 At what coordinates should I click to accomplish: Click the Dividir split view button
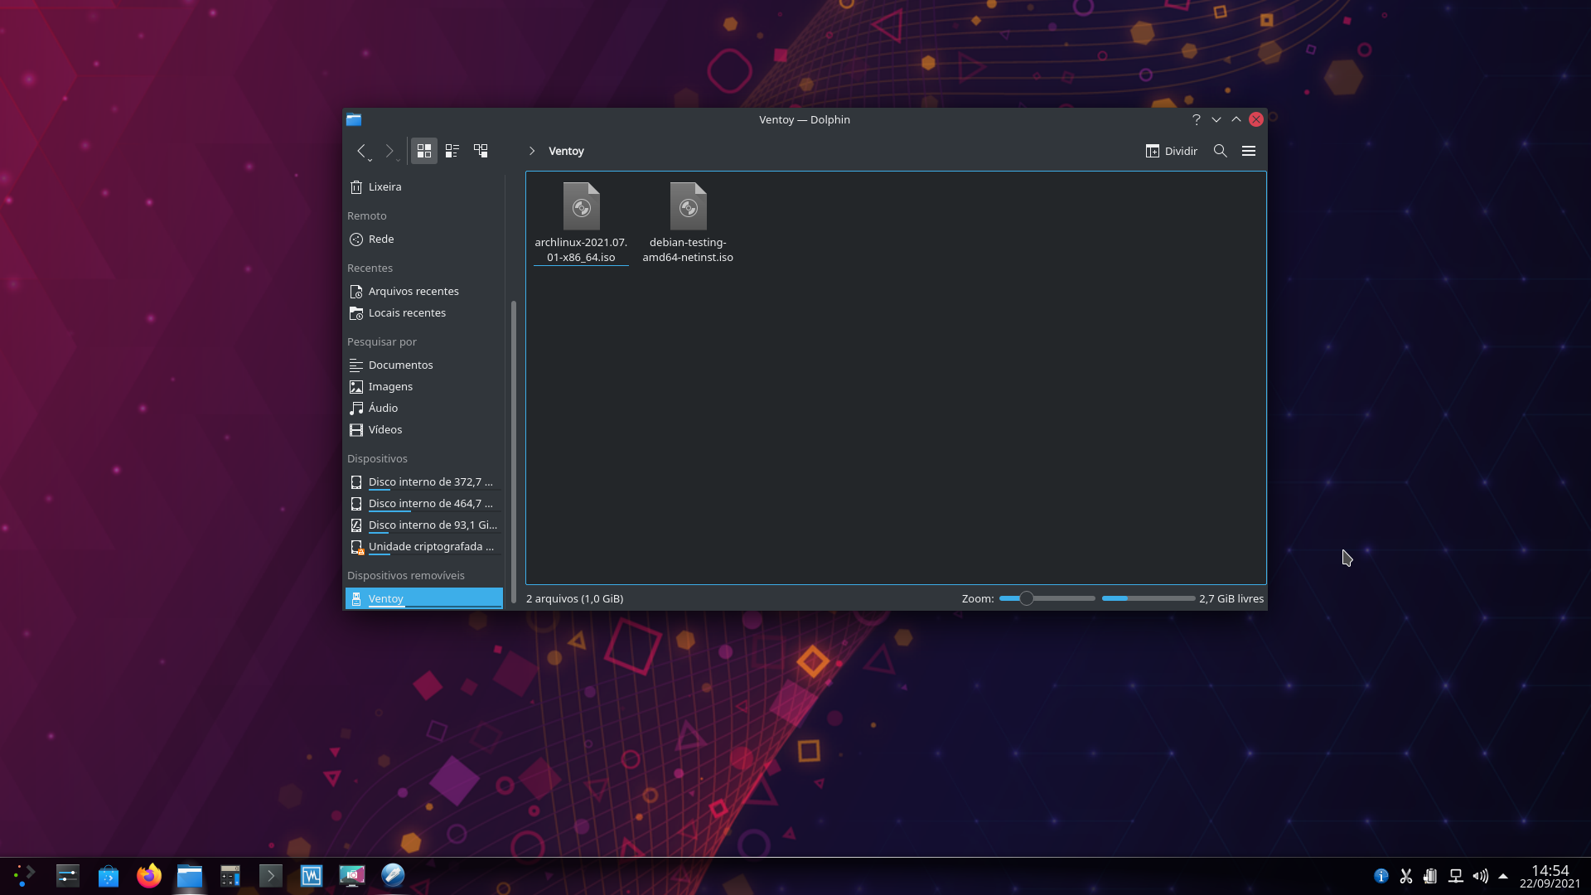pos(1171,151)
